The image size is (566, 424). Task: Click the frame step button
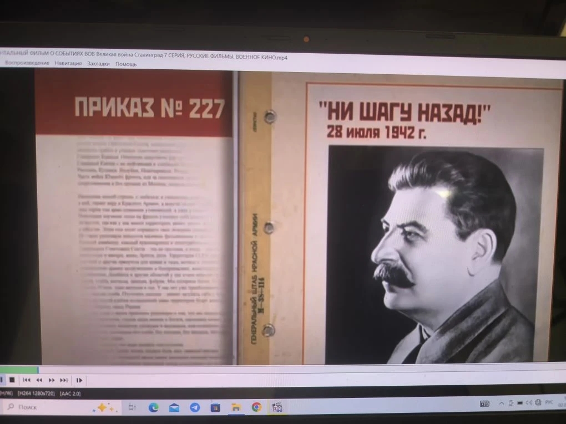pos(79,380)
